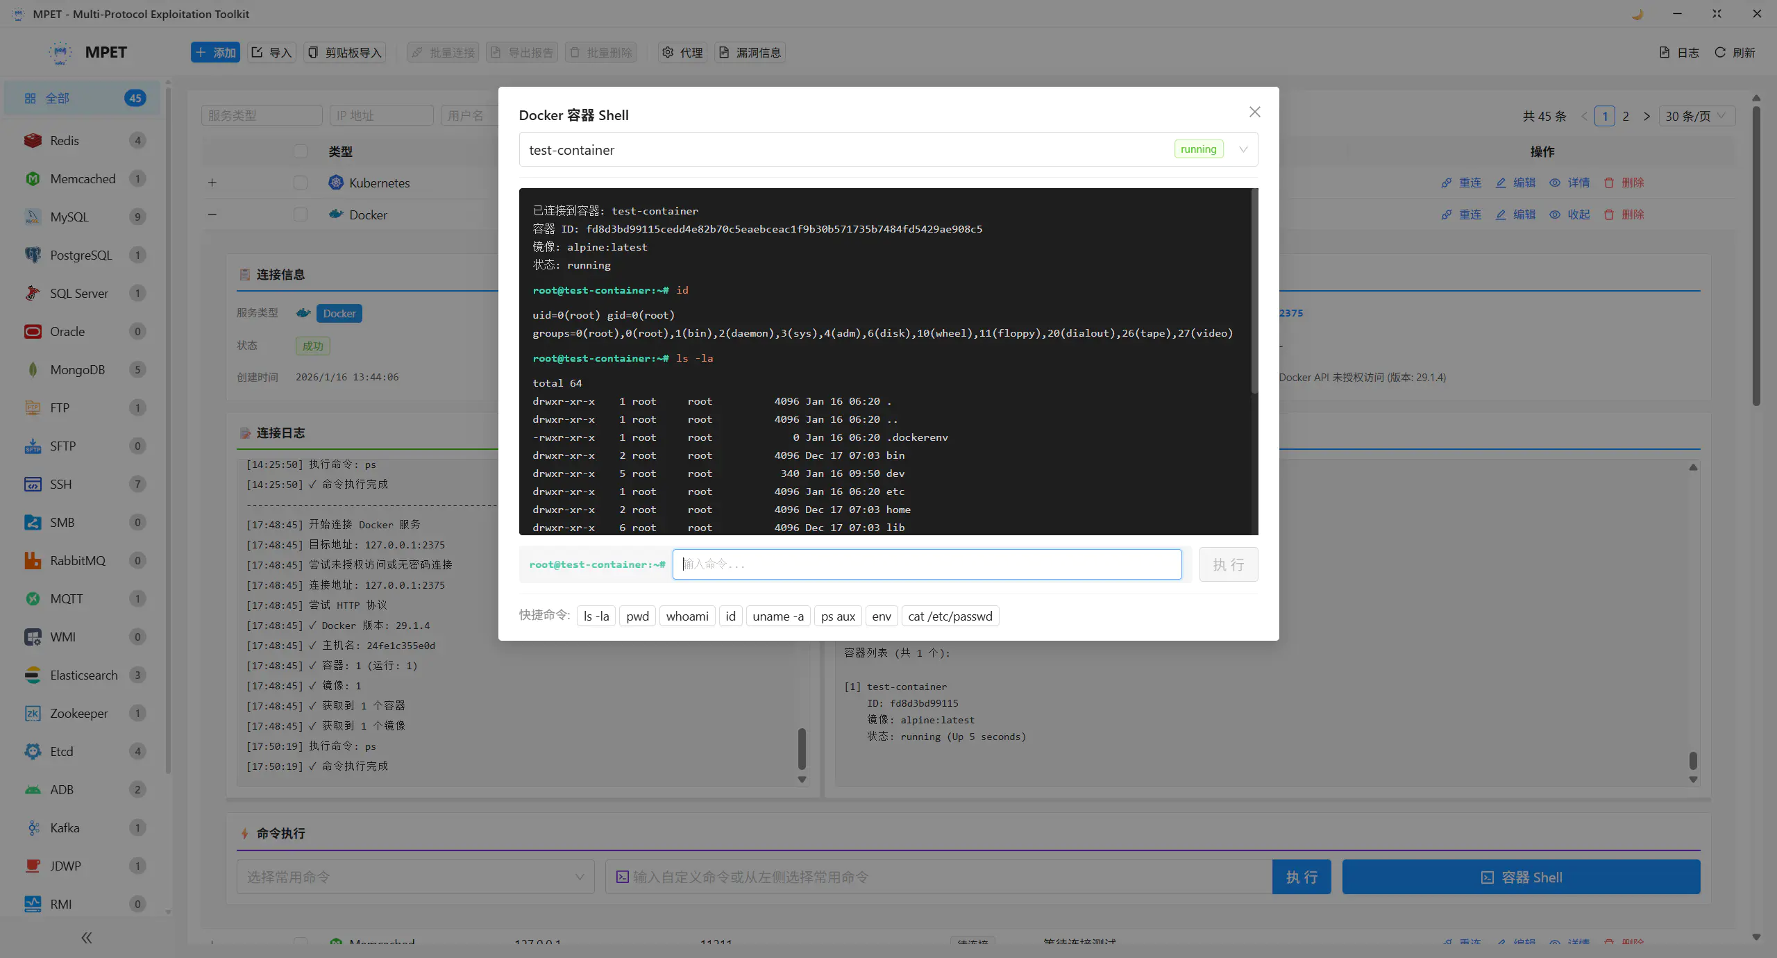The width and height of the screenshot is (1777, 958).
Task: Click the Redis icon in sidebar
Action: 33,141
